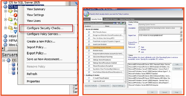The height and width of the screenshot is (96, 186).
Task: Click policy tree horizontal scroll left arrow
Action: (x=3, y=49)
